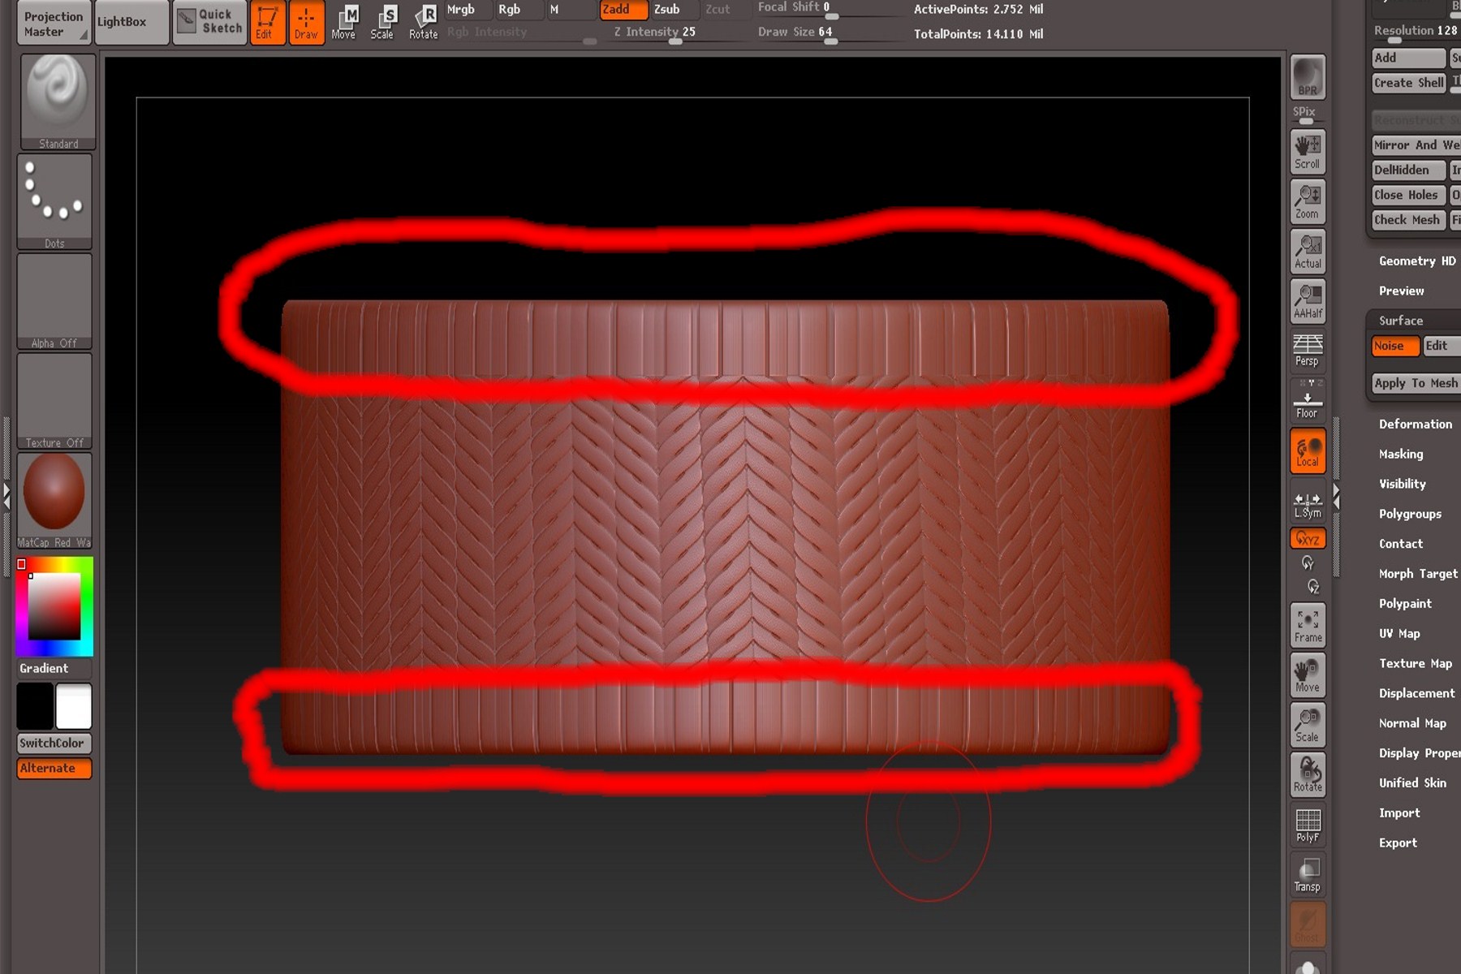Select the Rotate view tool on right shelf
The image size is (1461, 974).
coord(1308,774)
